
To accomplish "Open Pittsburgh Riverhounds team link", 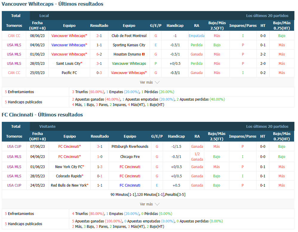I will tap(130, 147).
